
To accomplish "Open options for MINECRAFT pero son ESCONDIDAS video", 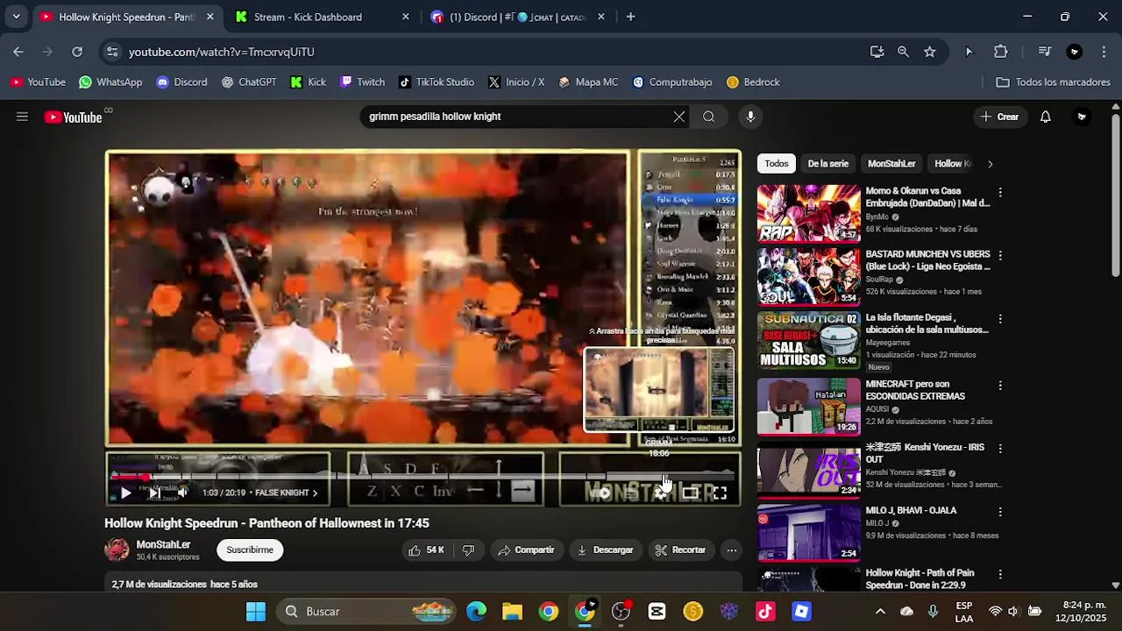I will tap(1000, 386).
